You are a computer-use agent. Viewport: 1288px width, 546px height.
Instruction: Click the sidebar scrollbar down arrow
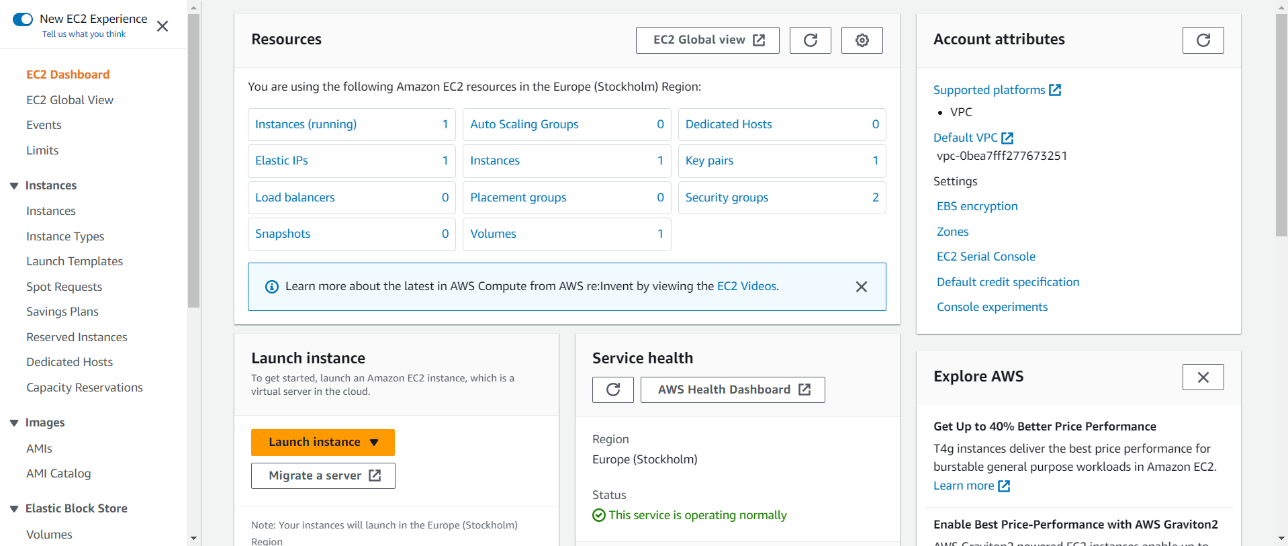[194, 538]
